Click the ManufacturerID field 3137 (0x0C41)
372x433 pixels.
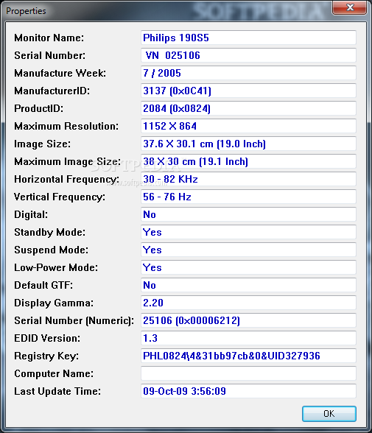click(248, 91)
